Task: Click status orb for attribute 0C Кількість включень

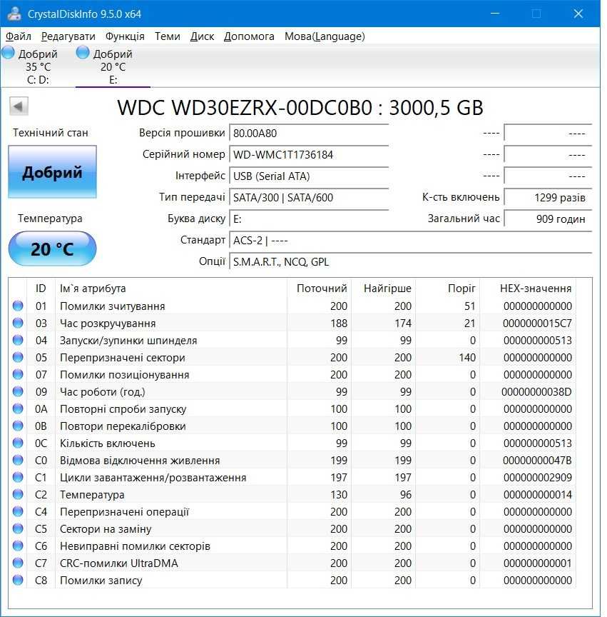Action: point(18,443)
